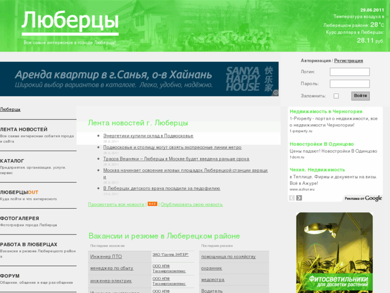Open ad Новостройки В Одинцово
Viewport: 390px width, 293px height.
click(321, 144)
